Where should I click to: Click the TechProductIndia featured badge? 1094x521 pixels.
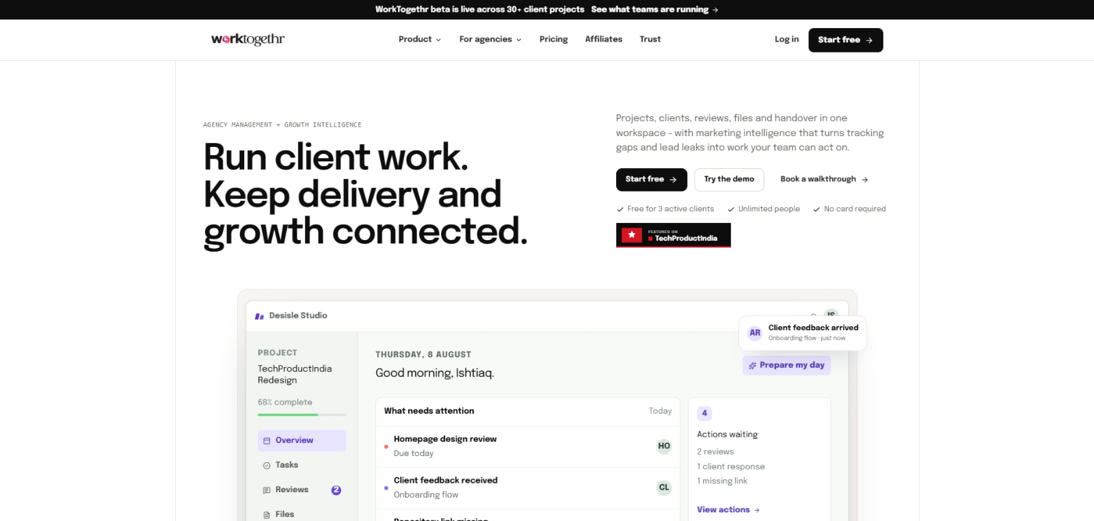pos(673,235)
